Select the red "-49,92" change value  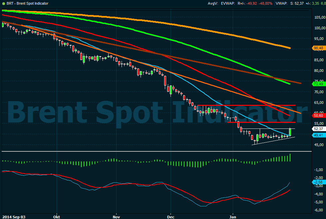tap(251, 4)
